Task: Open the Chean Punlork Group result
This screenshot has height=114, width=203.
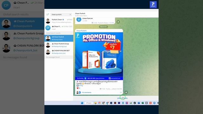Action: (x=59, y=45)
